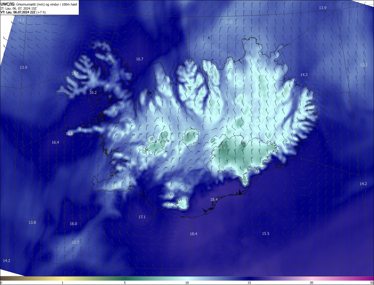Click the legend tick label 15
The image size is (374, 285).
point(249,283)
